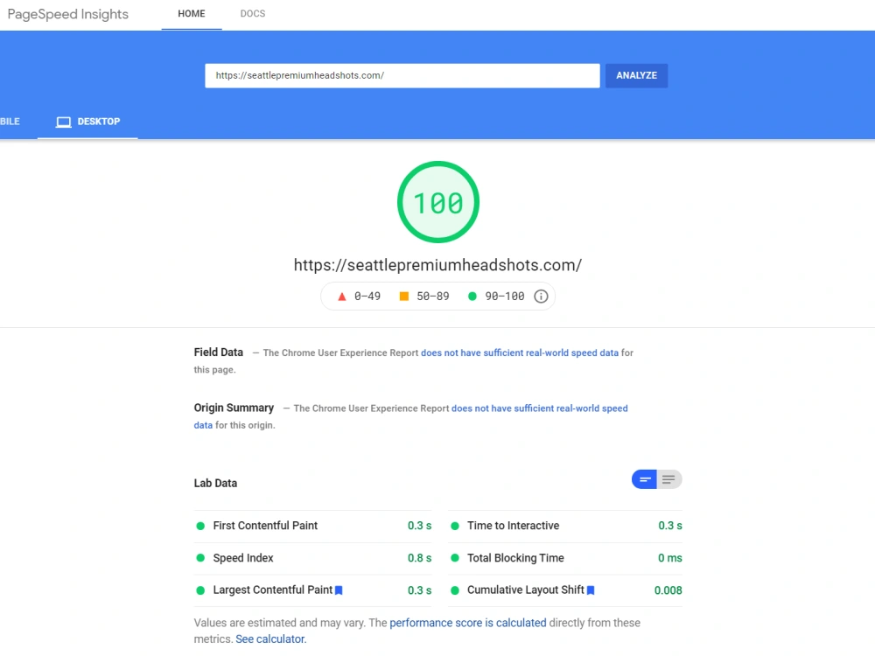Image resolution: width=875 pixels, height=656 pixels.
Task: Click the PageSpeed Insights logo title
Action: coord(68,14)
